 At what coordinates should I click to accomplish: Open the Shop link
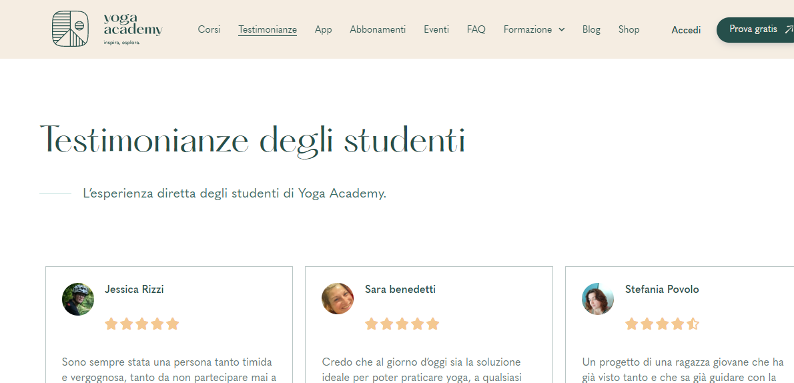[x=629, y=30]
